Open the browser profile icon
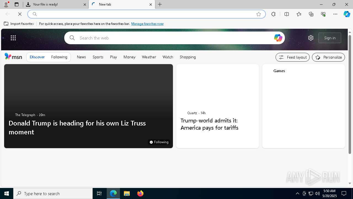353x199 pixels. (x=6, y=4)
